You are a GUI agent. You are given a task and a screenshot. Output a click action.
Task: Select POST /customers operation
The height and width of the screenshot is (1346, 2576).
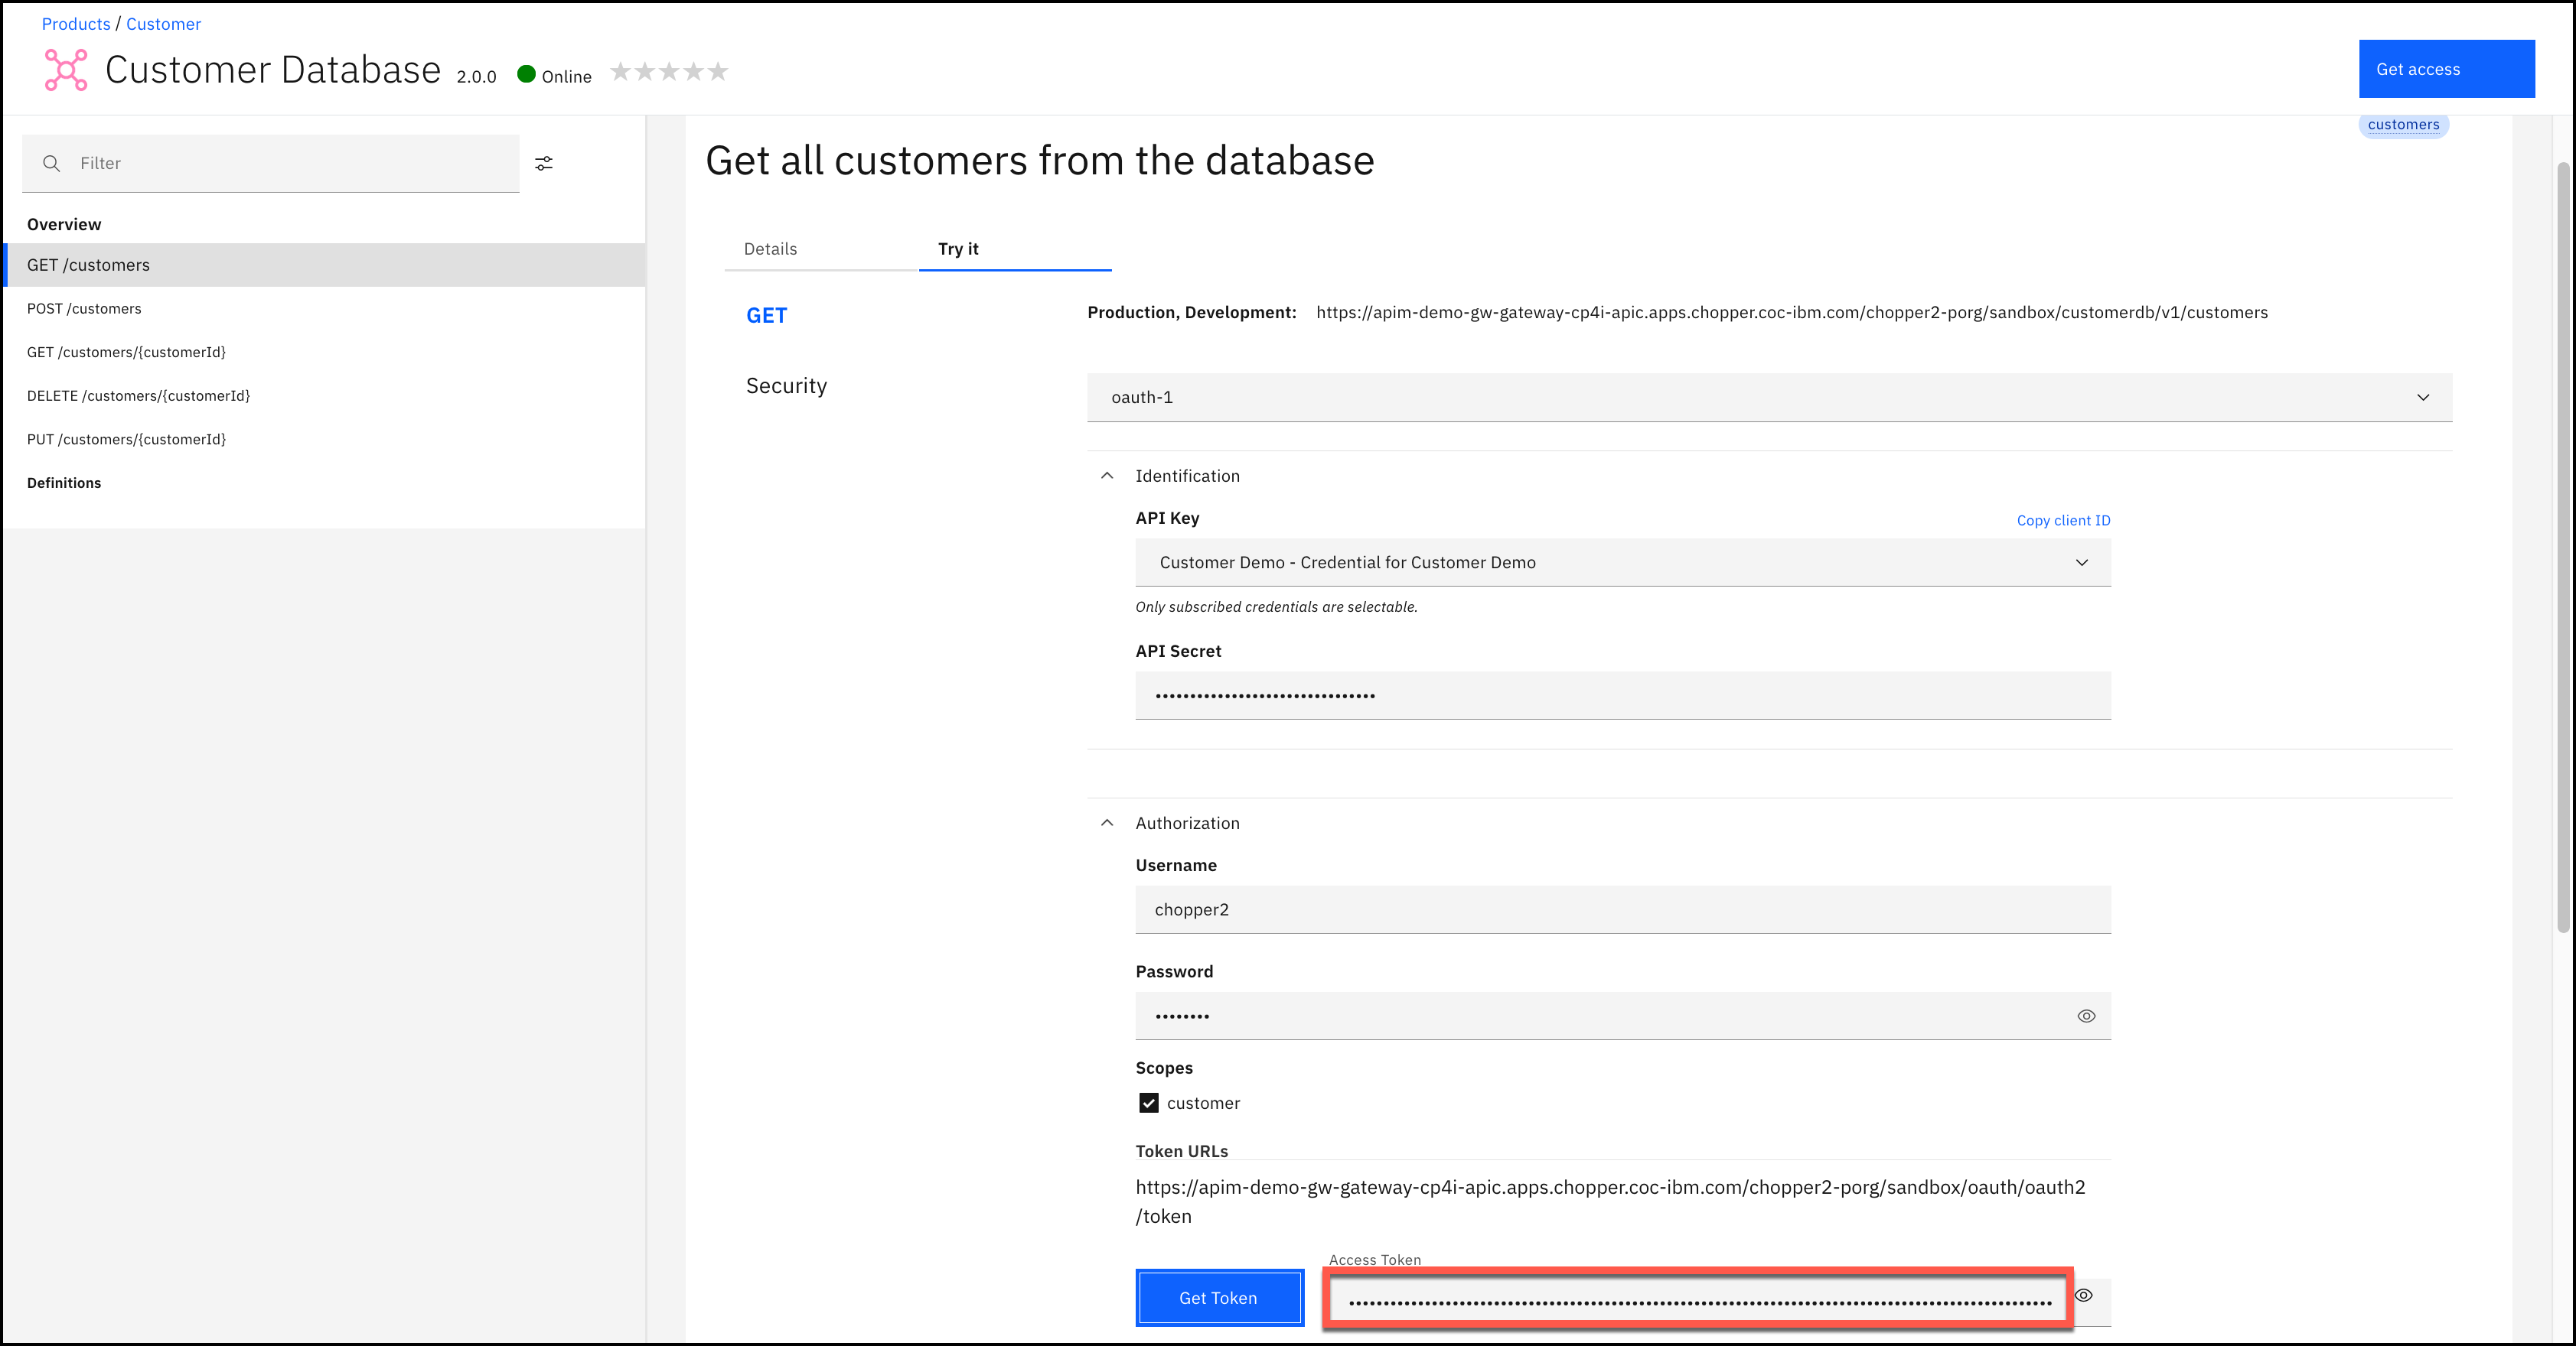click(x=324, y=309)
